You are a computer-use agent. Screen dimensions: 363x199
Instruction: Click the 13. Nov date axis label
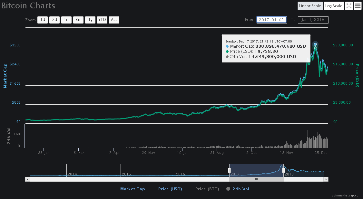coord(286,153)
